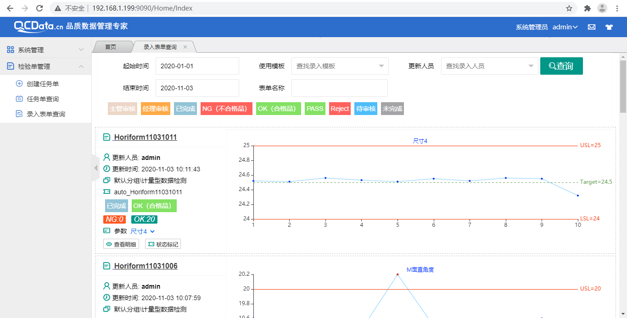The image size is (627, 318).
Task: Open messages via the envelope icon
Action: (591, 27)
